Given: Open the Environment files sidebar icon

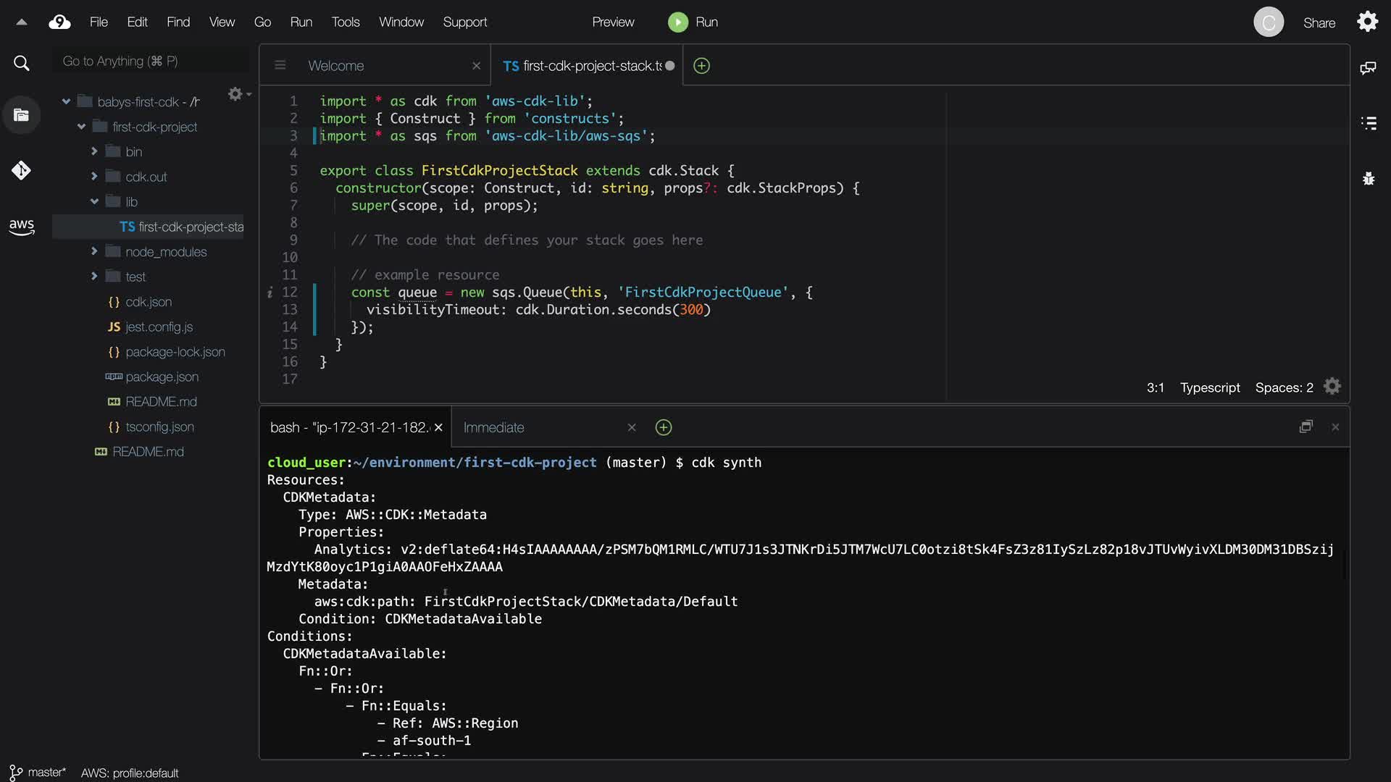Looking at the screenshot, I should tap(21, 115).
